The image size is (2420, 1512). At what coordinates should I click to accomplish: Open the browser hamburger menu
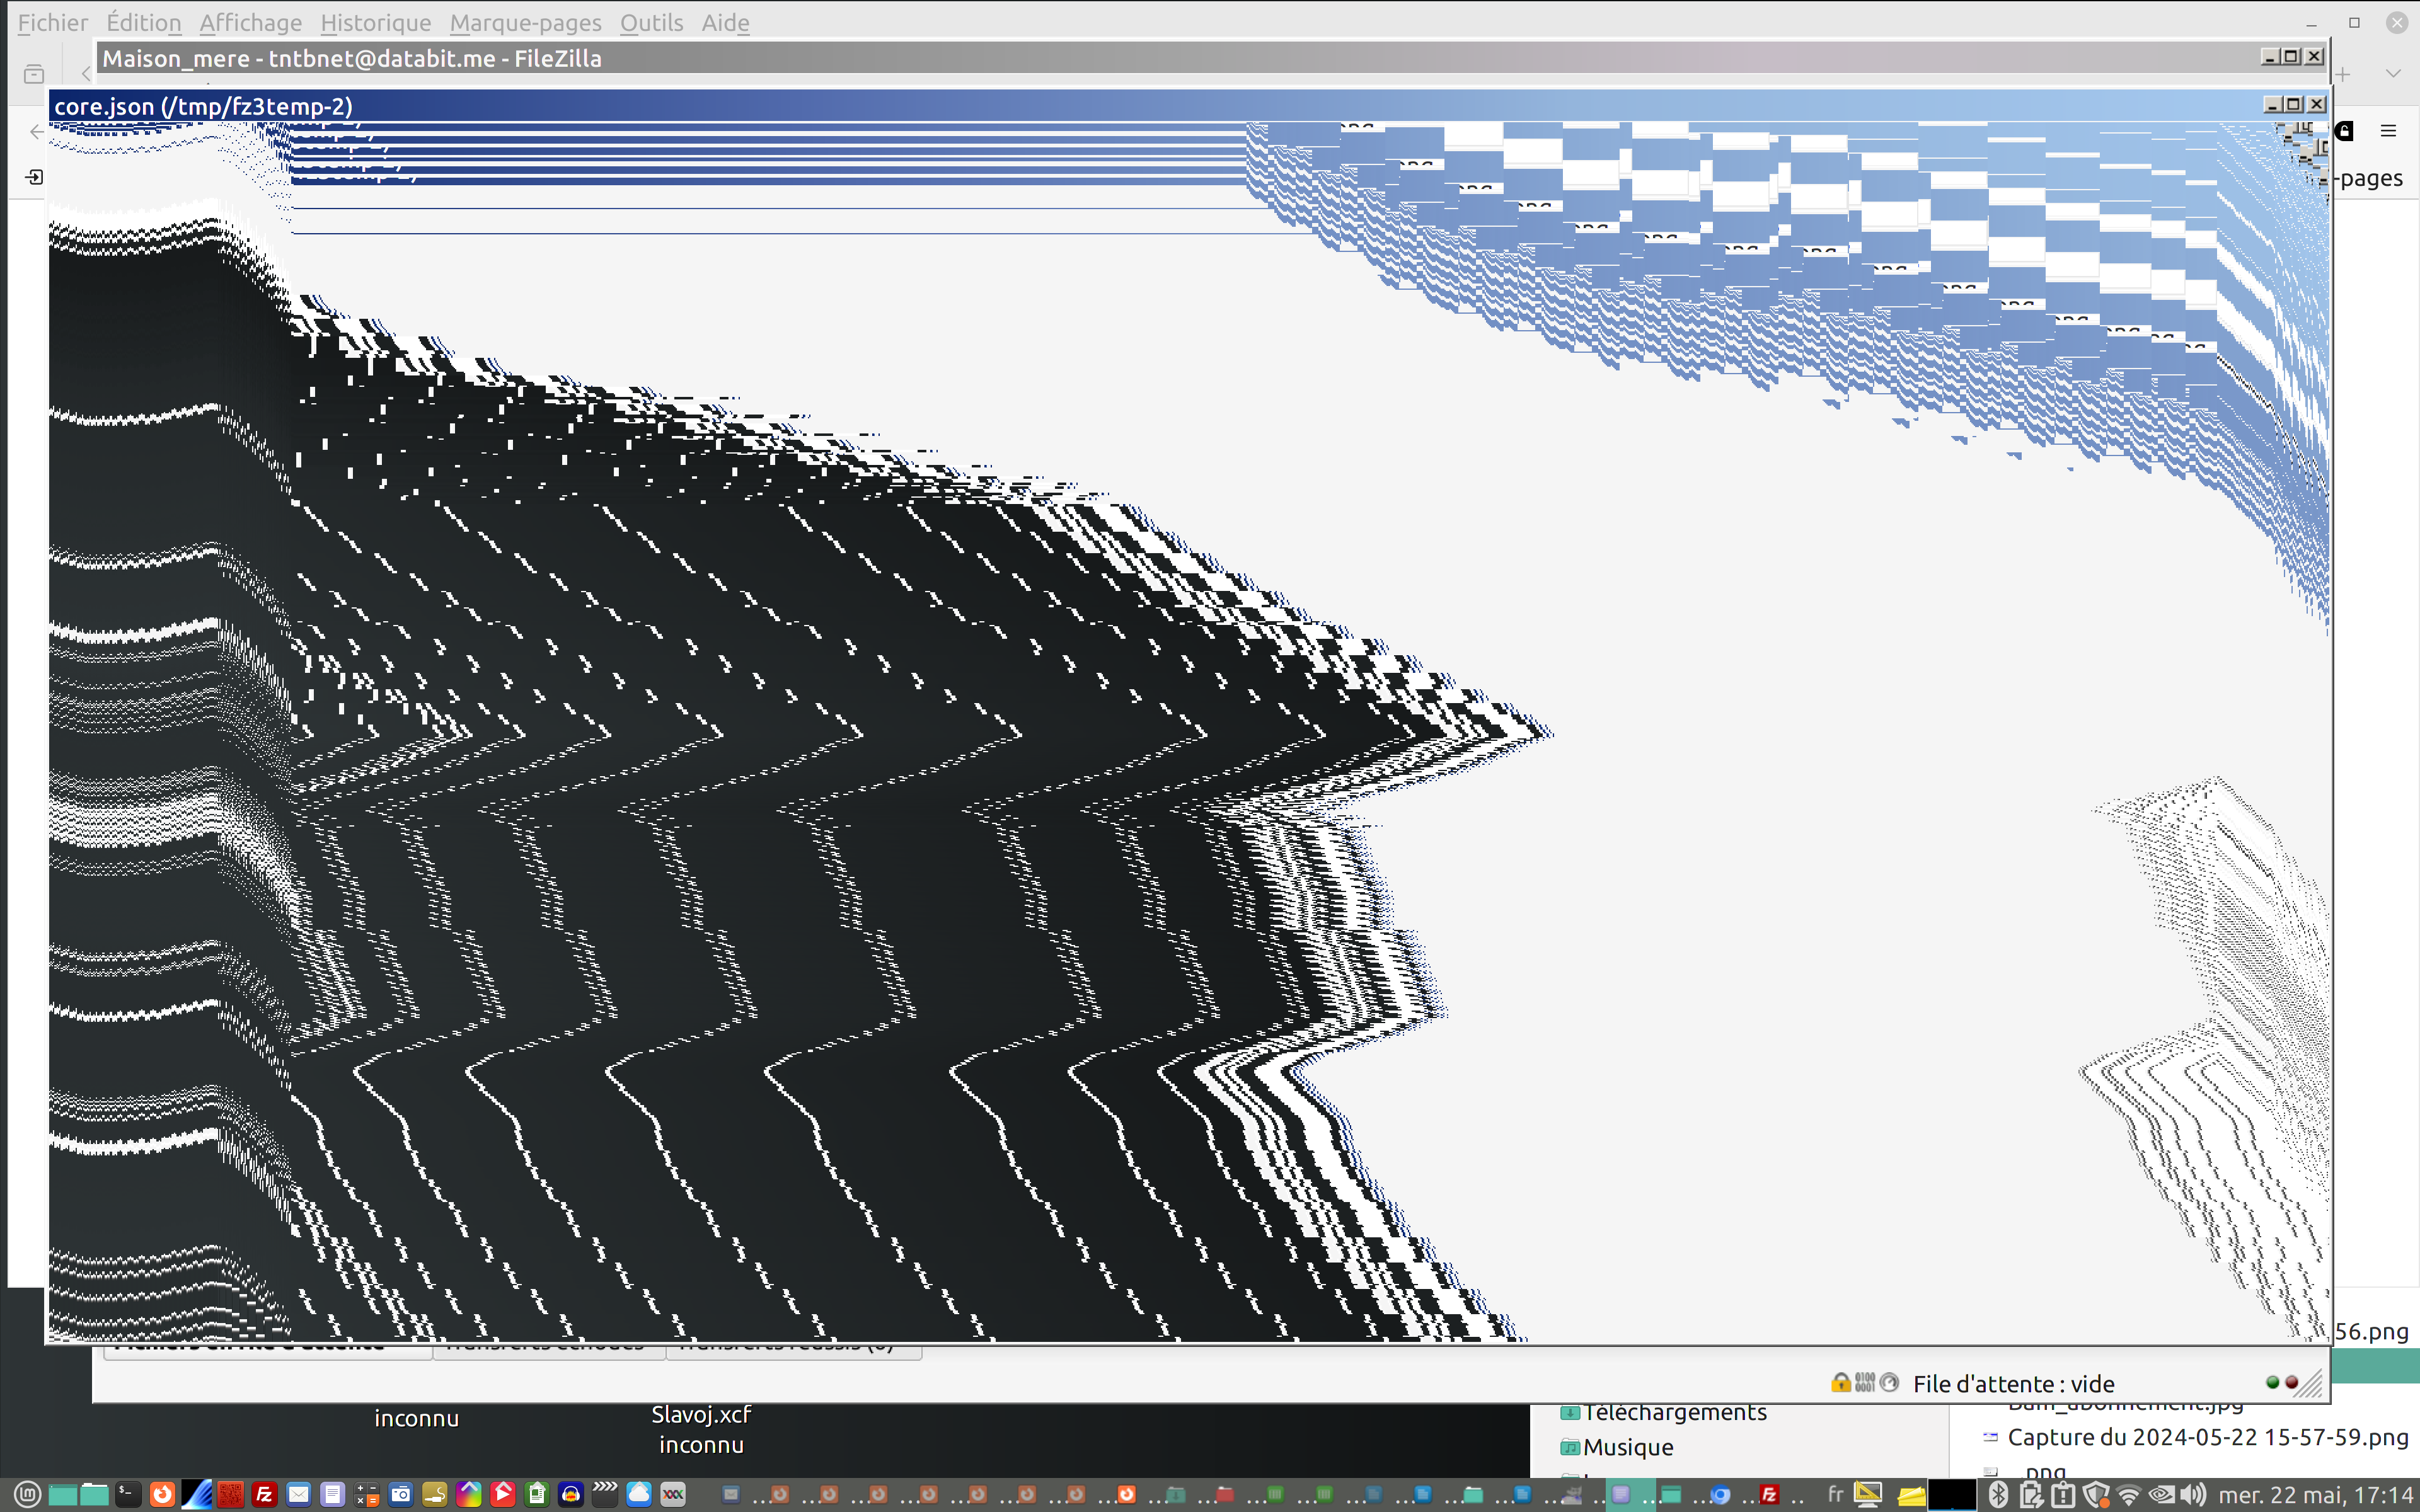click(x=2388, y=131)
